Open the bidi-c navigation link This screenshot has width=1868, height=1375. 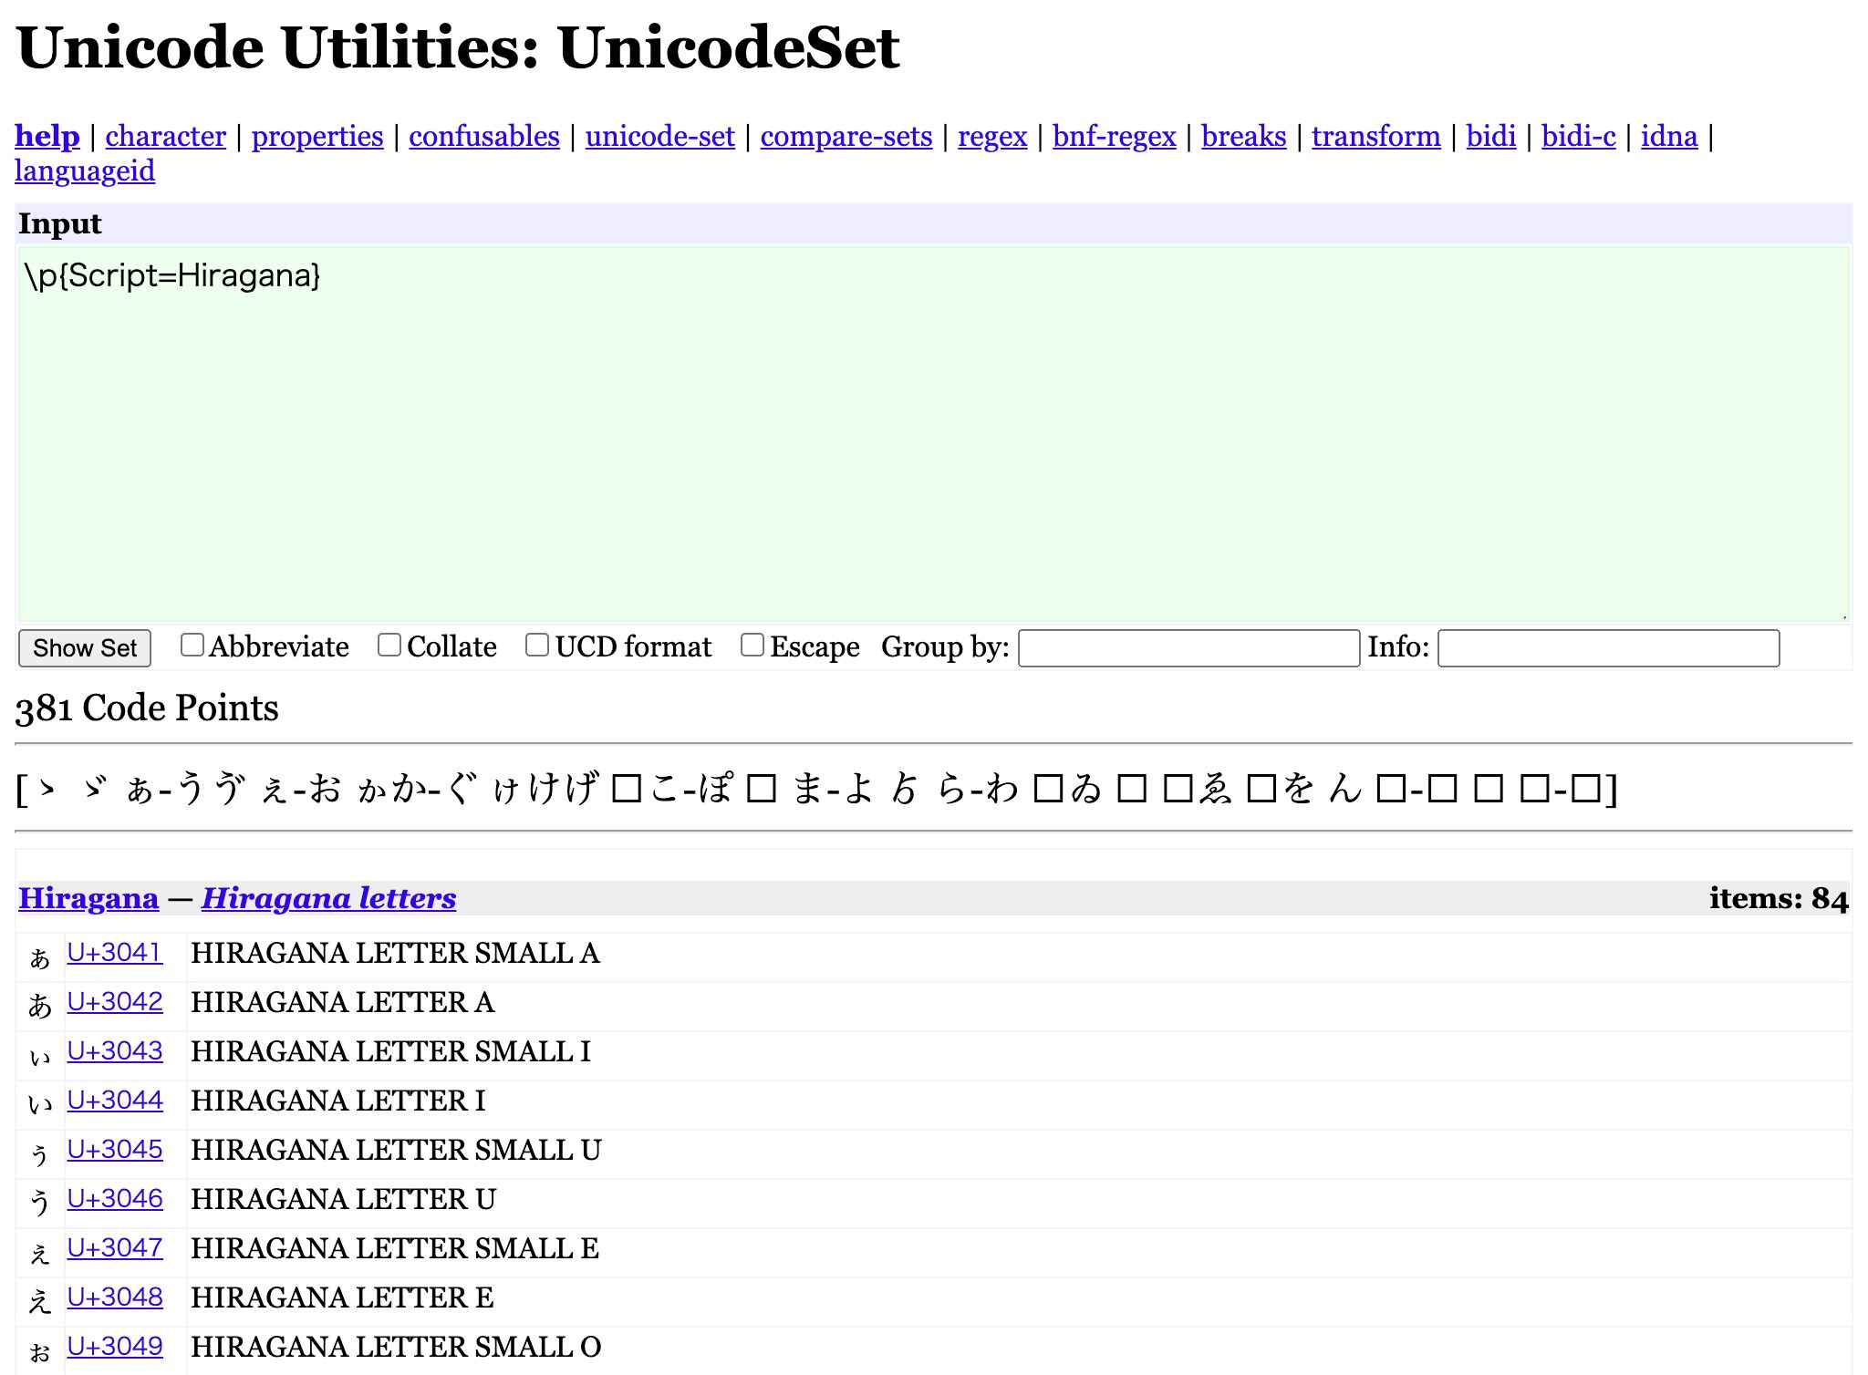(x=1578, y=136)
